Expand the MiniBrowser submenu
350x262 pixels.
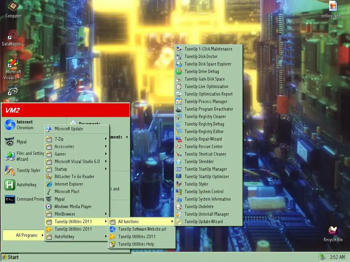click(x=77, y=214)
